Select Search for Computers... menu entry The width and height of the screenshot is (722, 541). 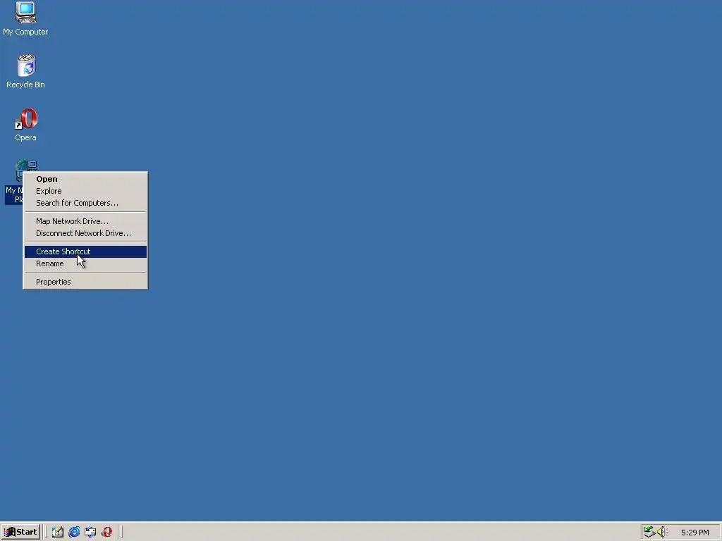pyautogui.click(x=85, y=203)
